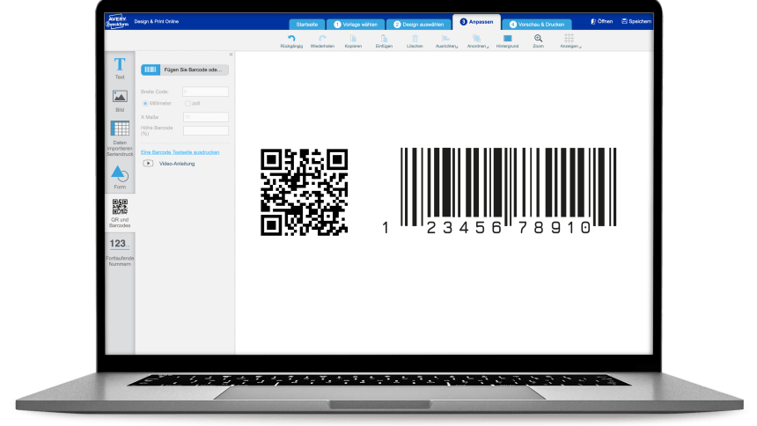Select the Millimeter radio button

click(145, 103)
